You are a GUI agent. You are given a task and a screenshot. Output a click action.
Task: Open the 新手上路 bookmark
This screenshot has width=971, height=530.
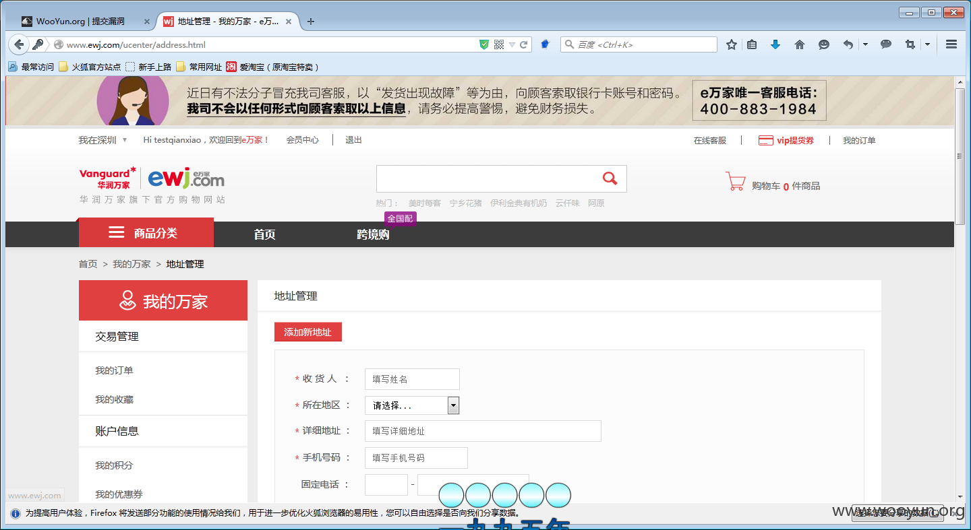point(148,67)
